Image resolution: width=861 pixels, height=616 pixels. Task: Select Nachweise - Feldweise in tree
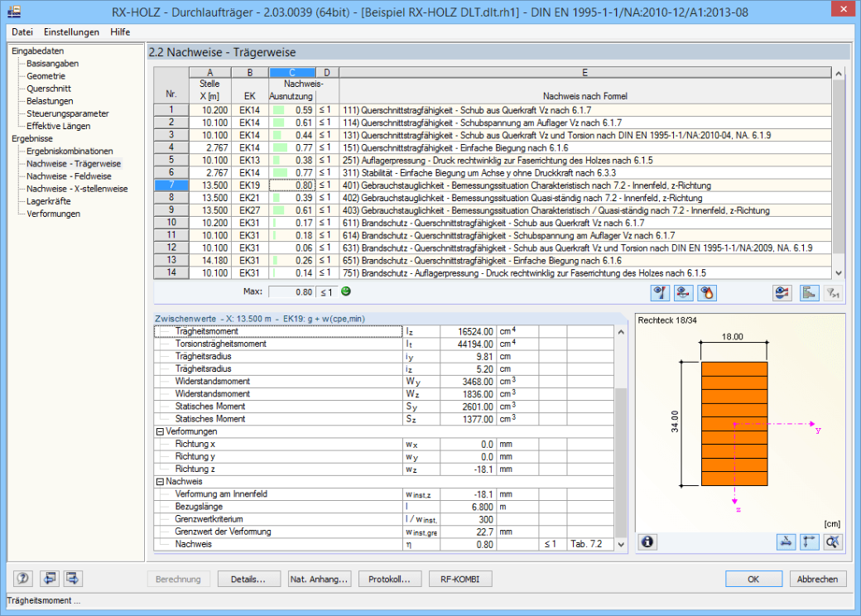coord(69,176)
